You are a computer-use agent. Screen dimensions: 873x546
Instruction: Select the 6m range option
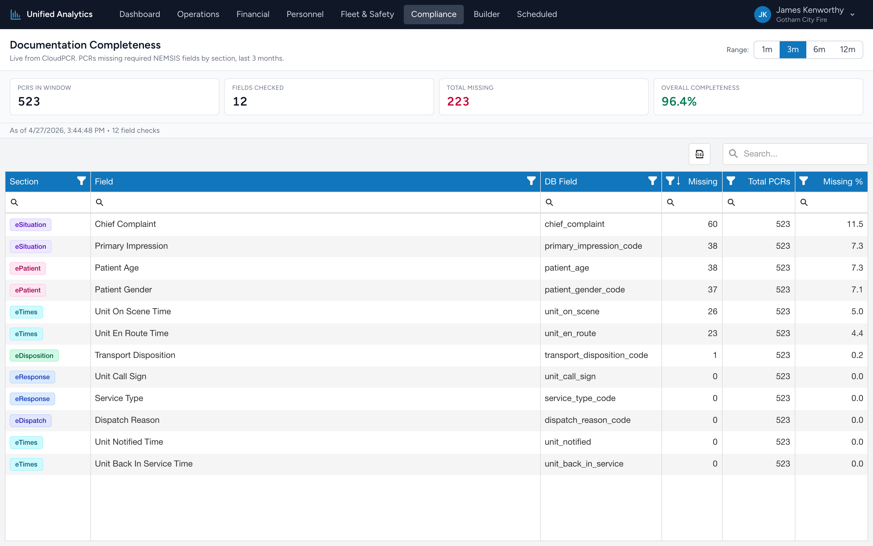(x=819, y=49)
